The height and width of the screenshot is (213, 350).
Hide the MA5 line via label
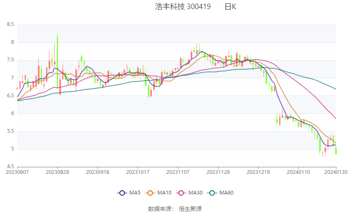[135, 193]
